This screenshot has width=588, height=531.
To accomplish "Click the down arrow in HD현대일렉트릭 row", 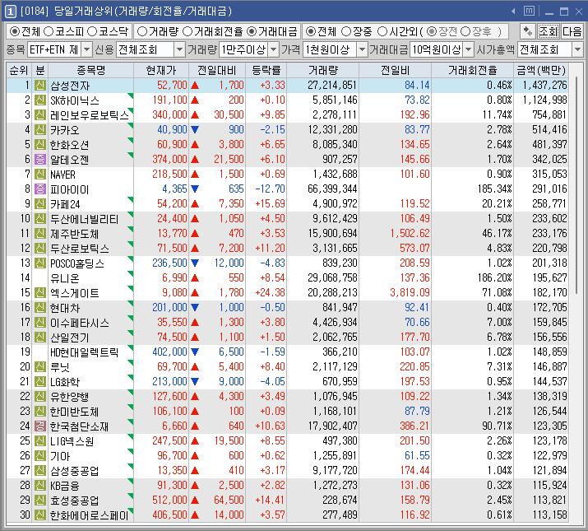I will click(x=195, y=352).
